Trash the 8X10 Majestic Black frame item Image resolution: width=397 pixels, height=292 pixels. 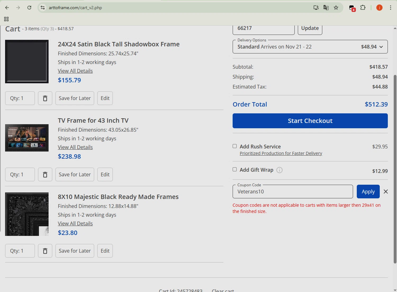pos(45,251)
